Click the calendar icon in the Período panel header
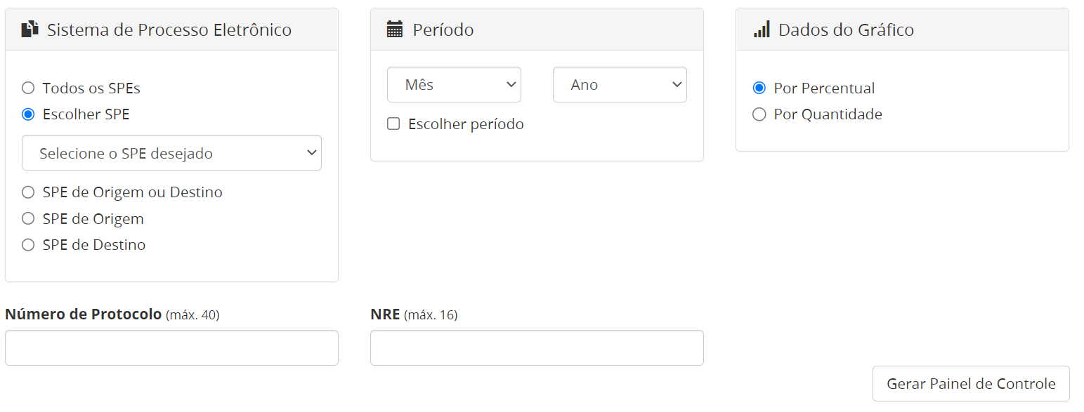This screenshot has height=412, width=1084. point(394,28)
